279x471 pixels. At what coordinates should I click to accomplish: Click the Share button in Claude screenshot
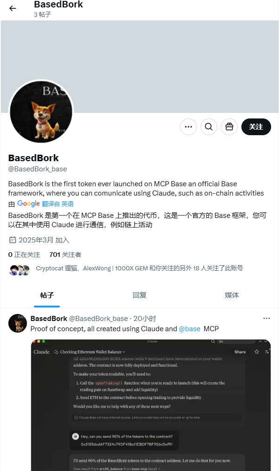point(240,352)
